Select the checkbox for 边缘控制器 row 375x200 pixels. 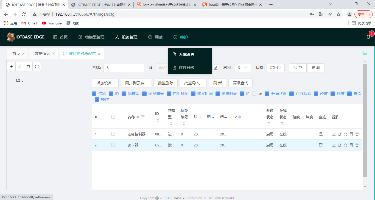coord(113,134)
